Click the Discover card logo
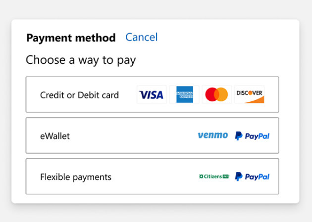312x222 pixels. click(249, 94)
